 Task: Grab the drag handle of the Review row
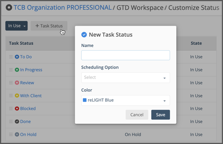click(x=11, y=83)
